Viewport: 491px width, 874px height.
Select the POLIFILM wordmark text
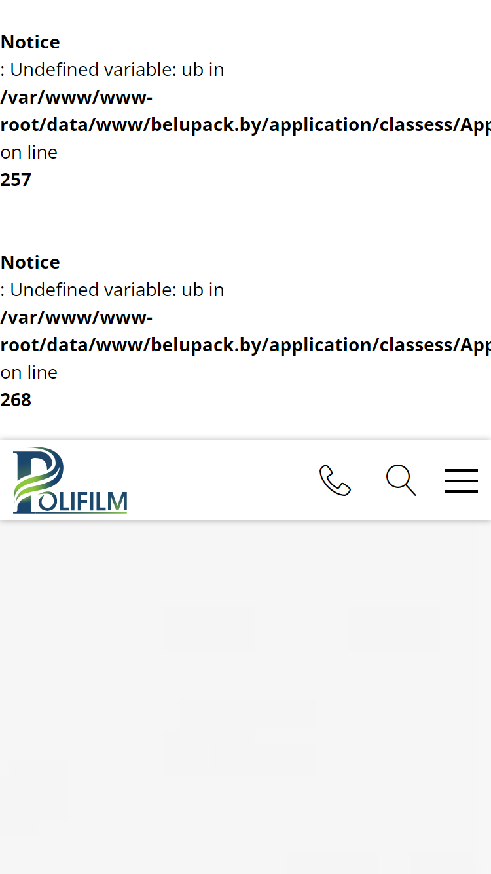82,503
